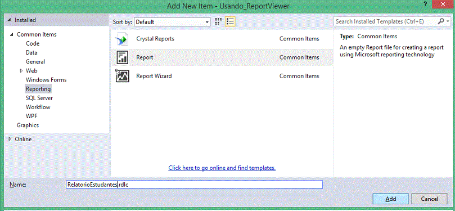Open the Sort by Default dropdown
Viewport: 455px width, 211px height.
pos(172,22)
